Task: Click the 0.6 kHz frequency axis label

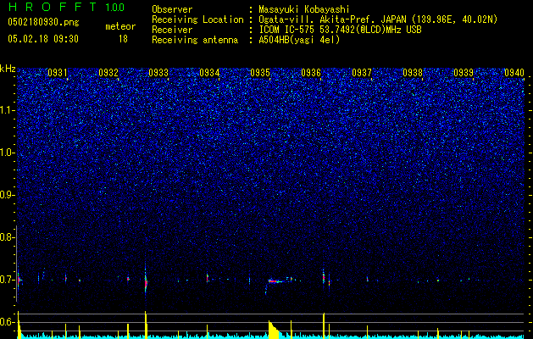Action: click(7, 322)
